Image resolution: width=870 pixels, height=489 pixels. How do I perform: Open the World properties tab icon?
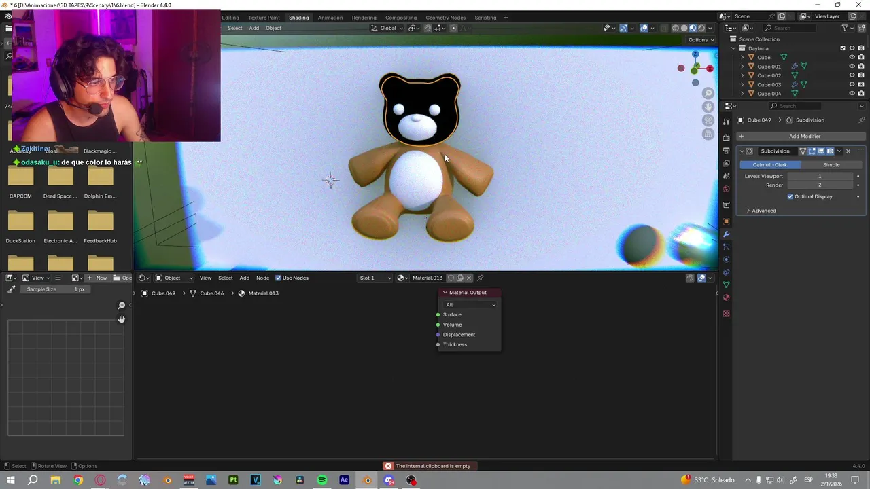(x=727, y=189)
